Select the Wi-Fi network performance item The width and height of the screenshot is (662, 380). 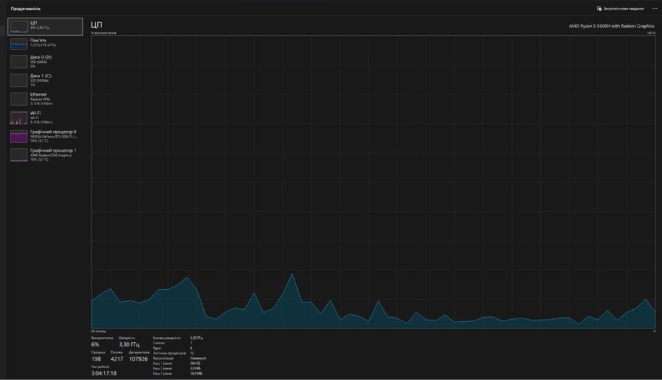(45, 117)
